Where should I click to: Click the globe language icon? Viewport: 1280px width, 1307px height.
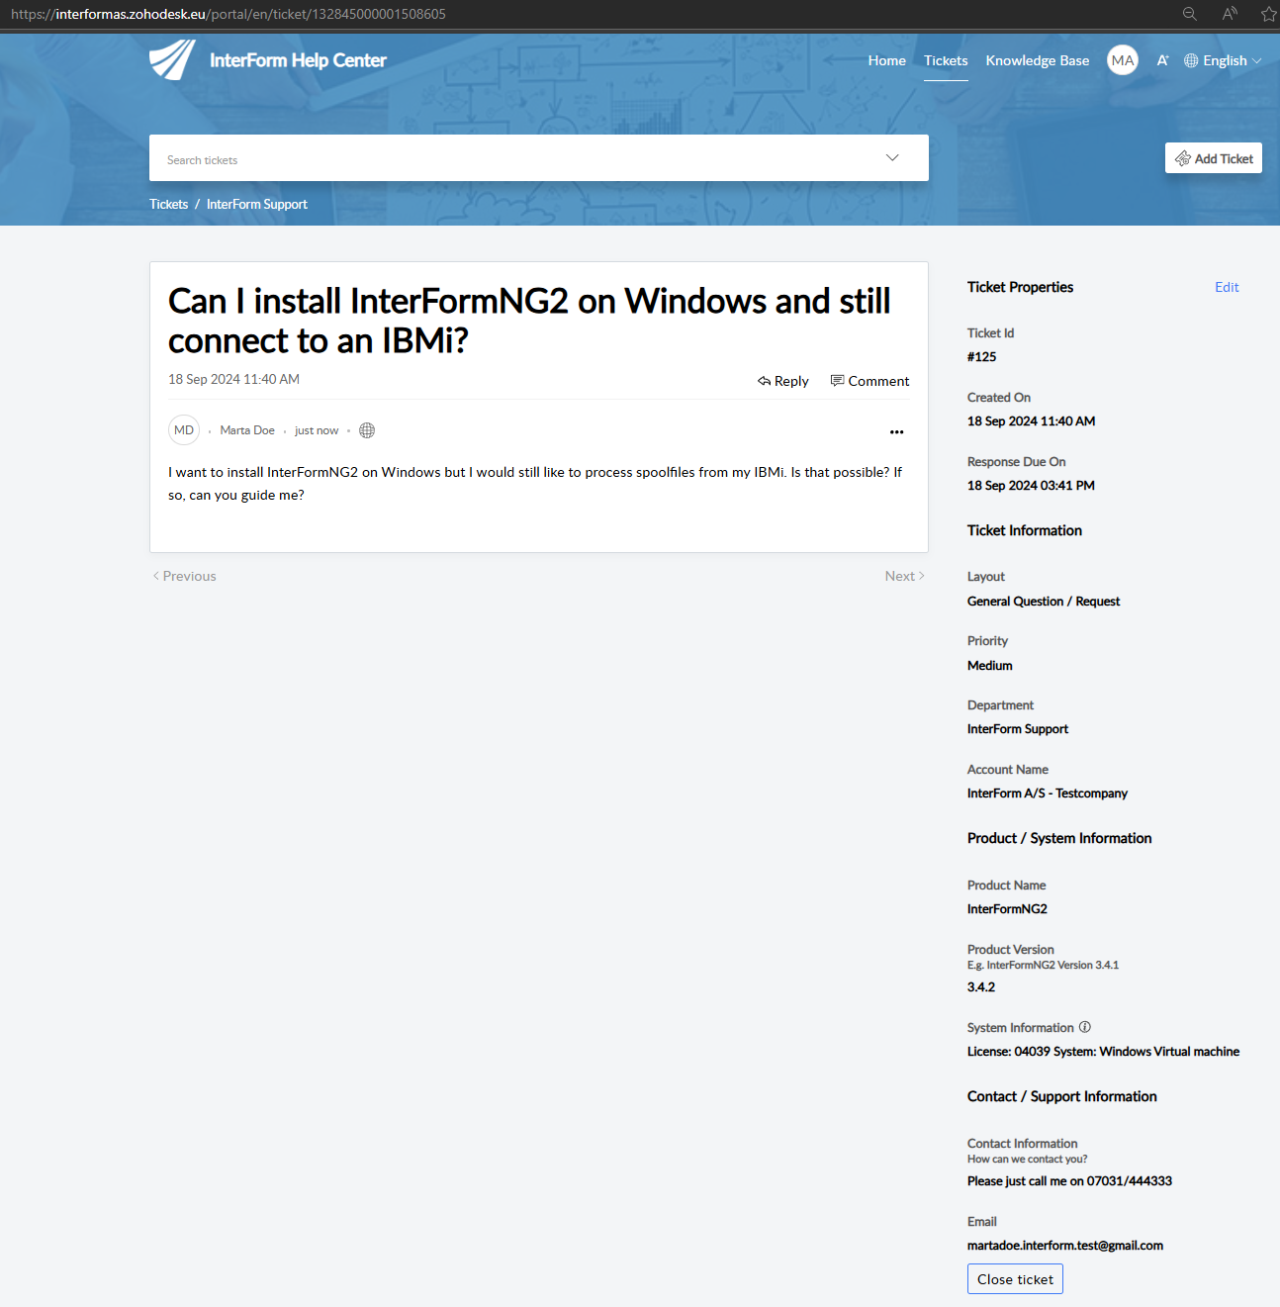pos(1191,60)
